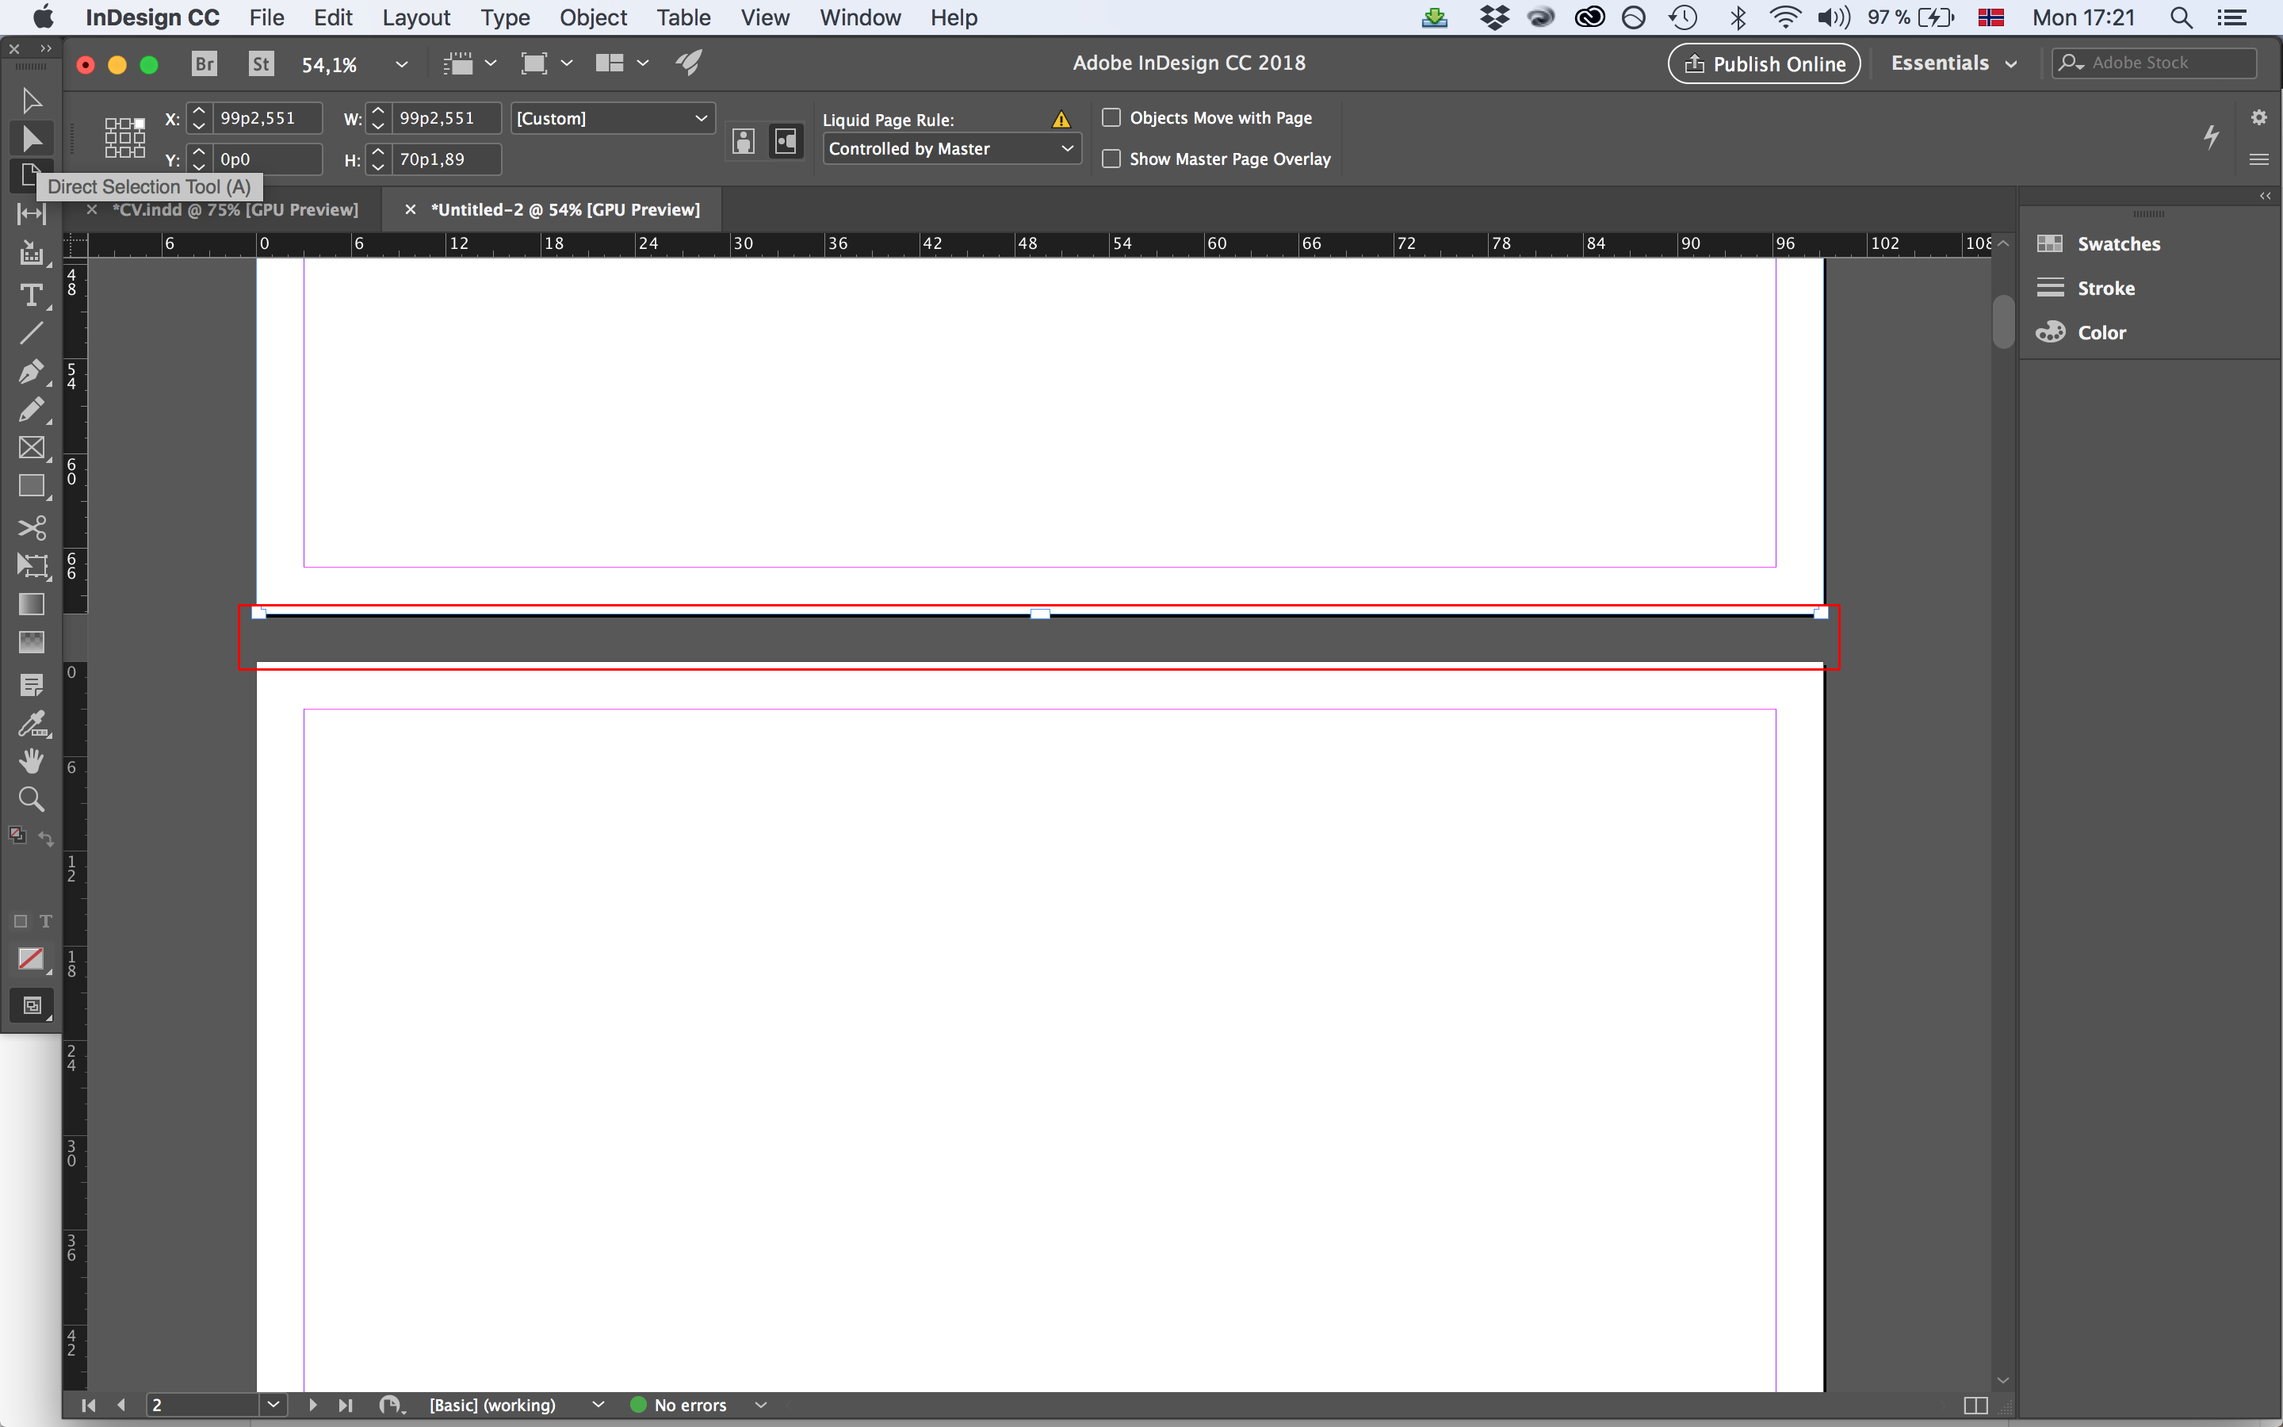This screenshot has width=2283, height=1427.
Task: Select the Pencil tool in toolbar
Action: click(x=31, y=409)
